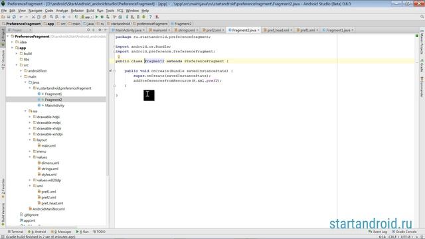Select strings.xml under values folder

click(x=50, y=169)
